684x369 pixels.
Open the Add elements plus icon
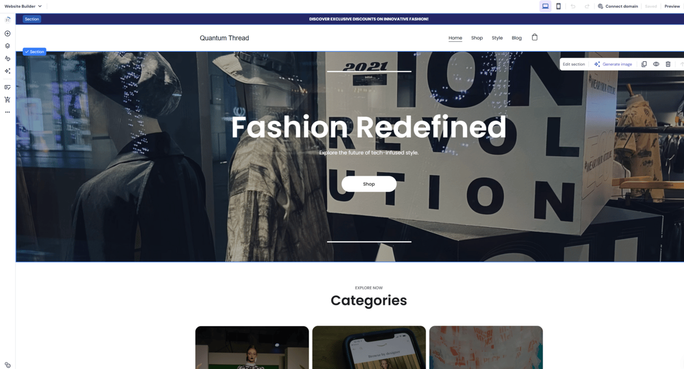pyautogui.click(x=7, y=33)
